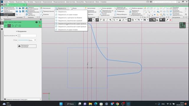Click the Зеркально отразить tool
The height and width of the screenshot is (106, 189).
[x=134, y=11]
